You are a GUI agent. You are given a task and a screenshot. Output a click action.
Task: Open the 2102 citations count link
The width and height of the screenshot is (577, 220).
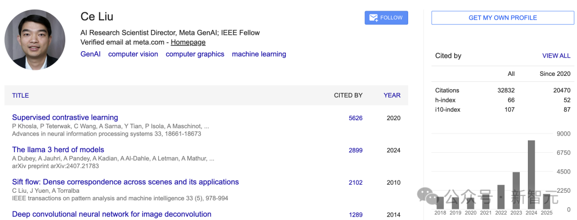click(355, 183)
